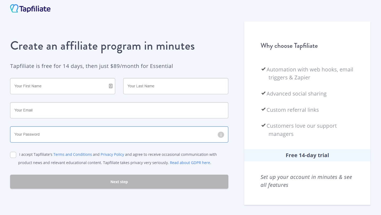The width and height of the screenshot is (381, 215).
Task: Tick the accept terms checkbox
Action: point(13,155)
